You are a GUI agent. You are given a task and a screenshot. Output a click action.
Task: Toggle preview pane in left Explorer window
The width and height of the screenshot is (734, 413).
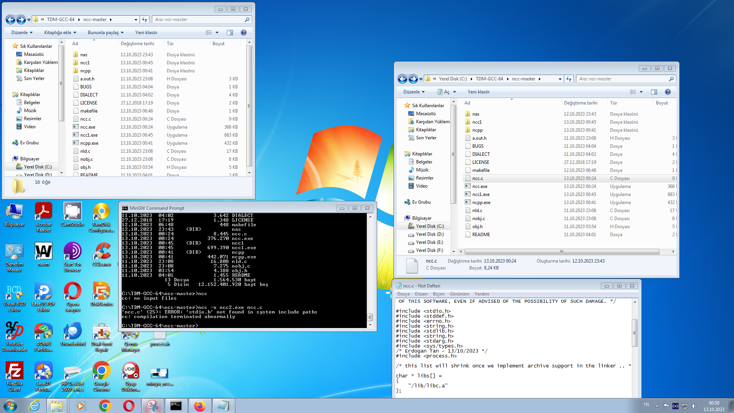pos(229,33)
